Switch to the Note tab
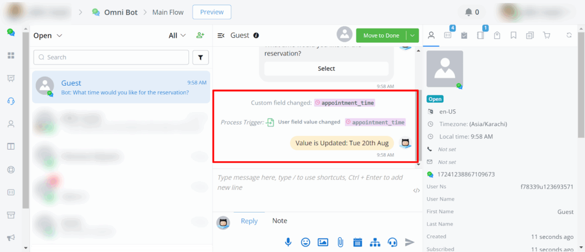Screen dimensions: 585x252 coord(279,221)
